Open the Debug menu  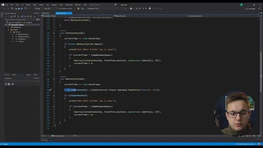[41, 5]
